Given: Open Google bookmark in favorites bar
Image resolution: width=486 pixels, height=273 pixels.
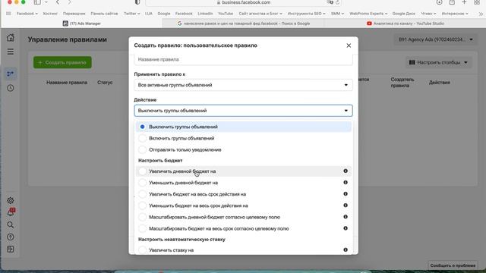Looking at the screenshot, I should pyautogui.click(x=164, y=14).
